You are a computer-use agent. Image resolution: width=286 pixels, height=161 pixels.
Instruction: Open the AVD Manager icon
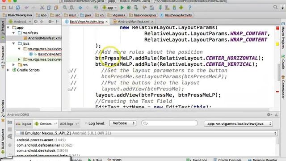pos(167,8)
